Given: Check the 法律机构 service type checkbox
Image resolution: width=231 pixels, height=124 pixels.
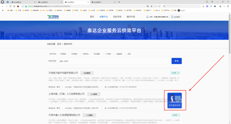Looking at the screenshot, I should click(81, 54).
